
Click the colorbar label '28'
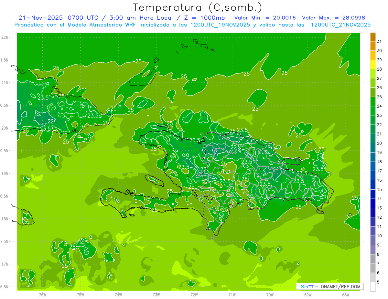tap(380, 69)
